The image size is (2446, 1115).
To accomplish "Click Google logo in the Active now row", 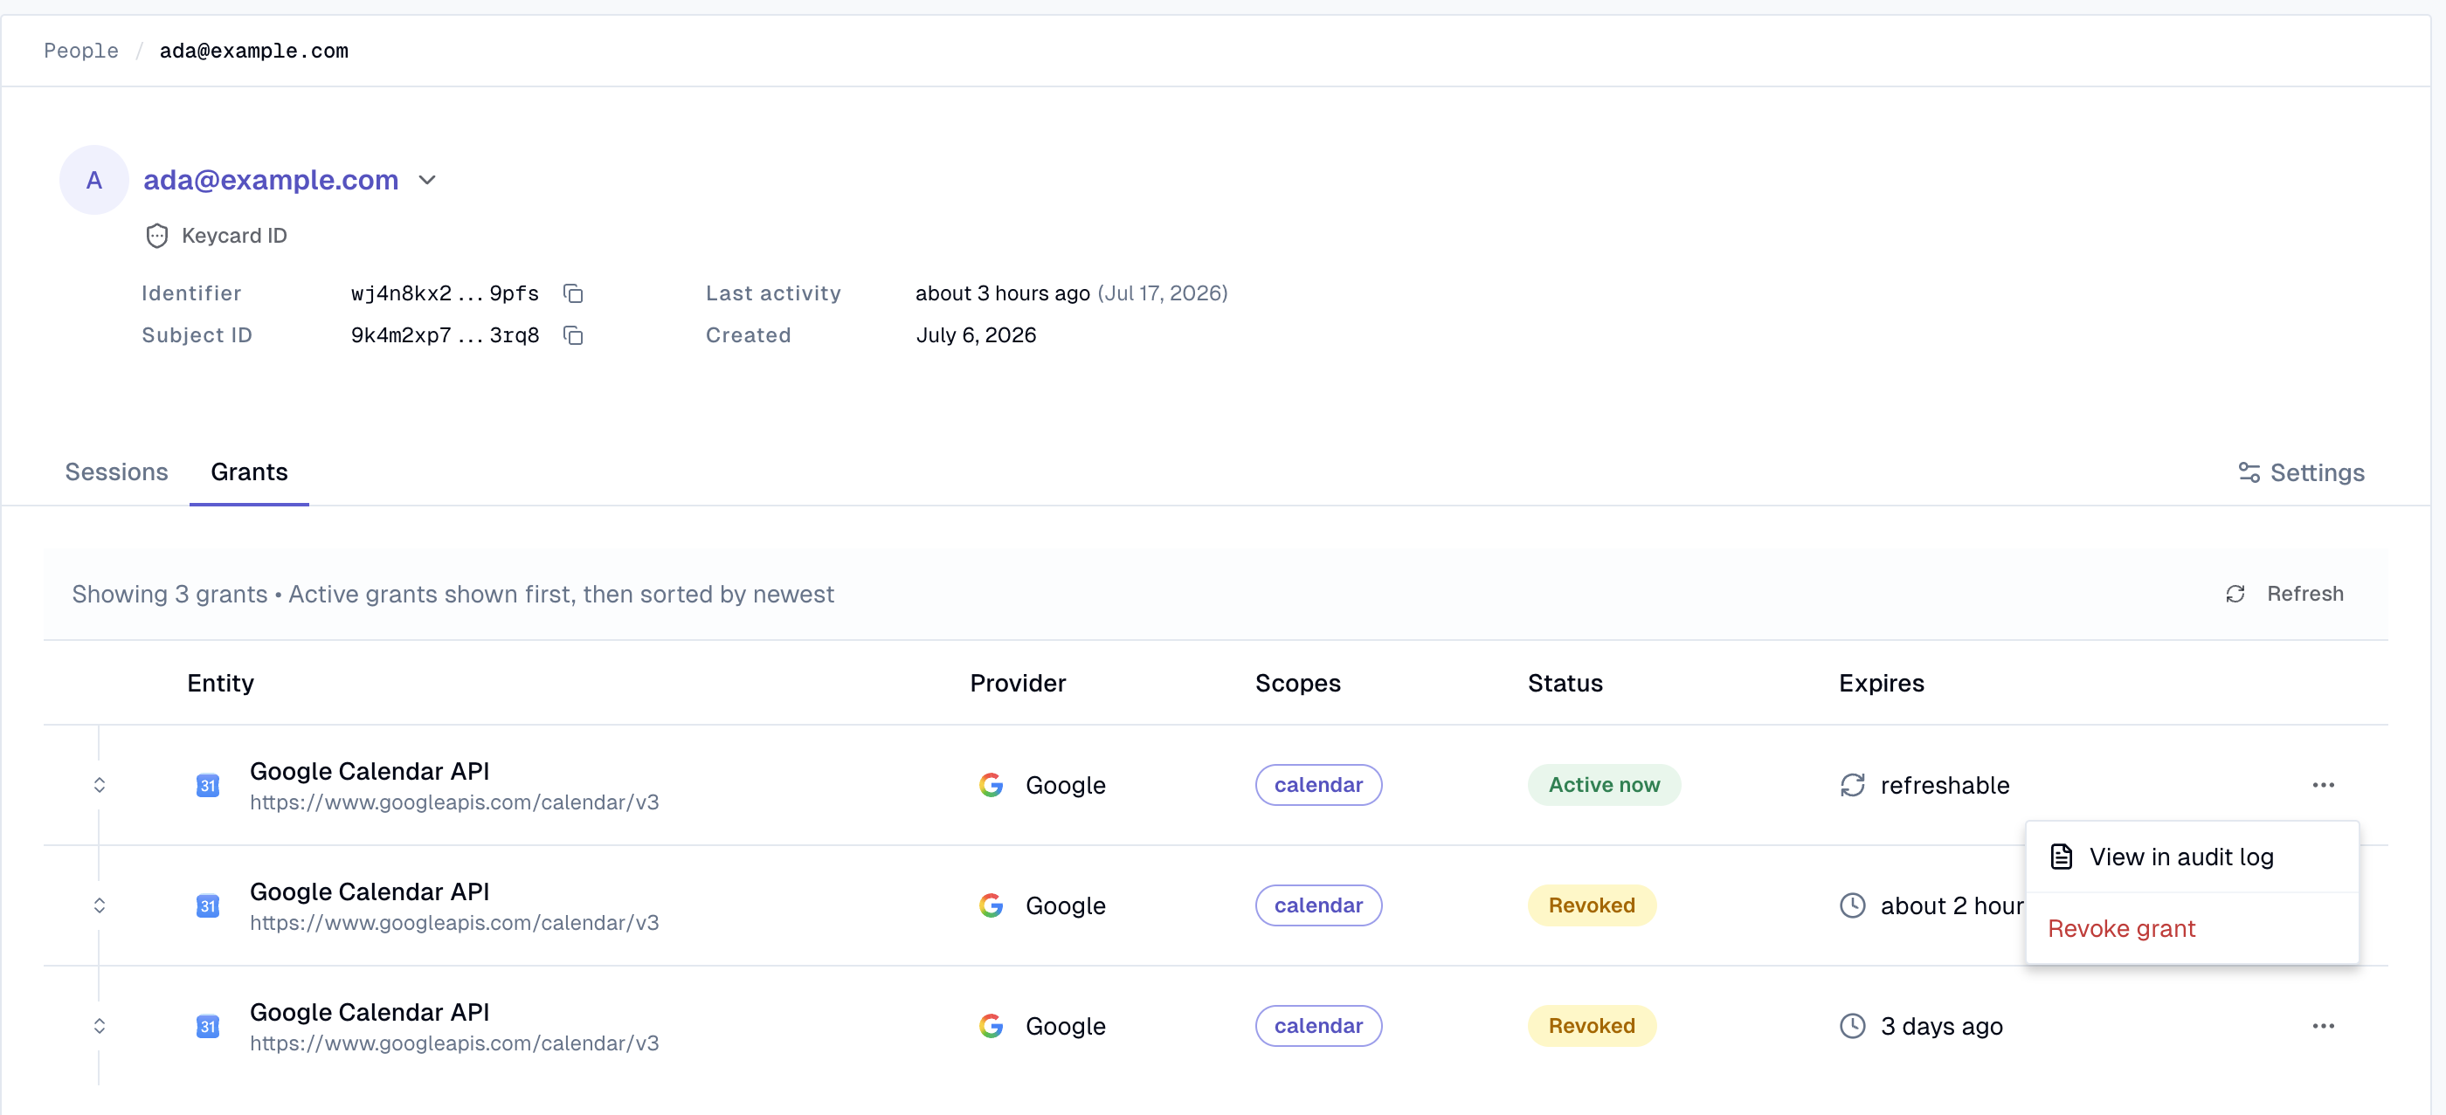I will tap(992, 785).
